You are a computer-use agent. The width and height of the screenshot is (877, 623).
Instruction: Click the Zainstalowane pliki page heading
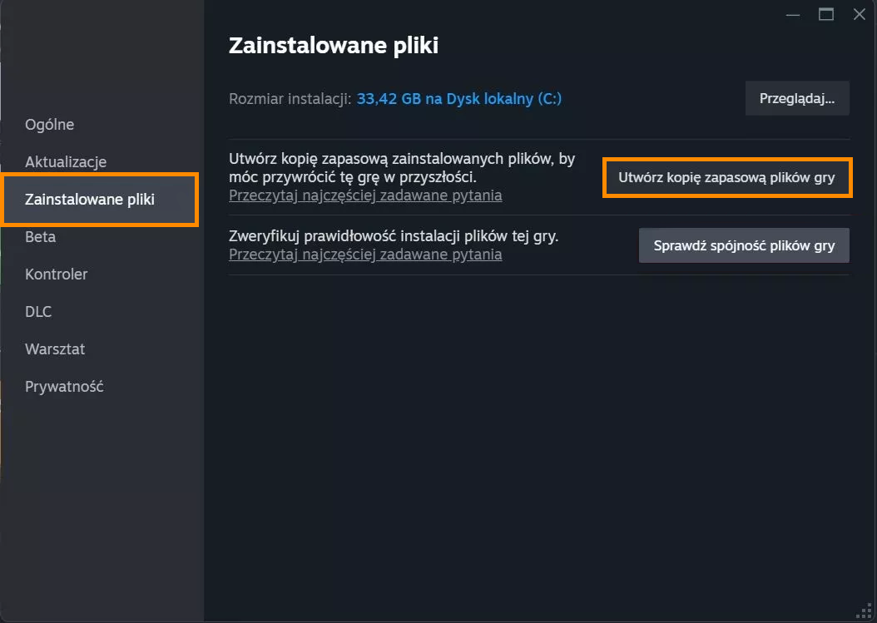(334, 45)
